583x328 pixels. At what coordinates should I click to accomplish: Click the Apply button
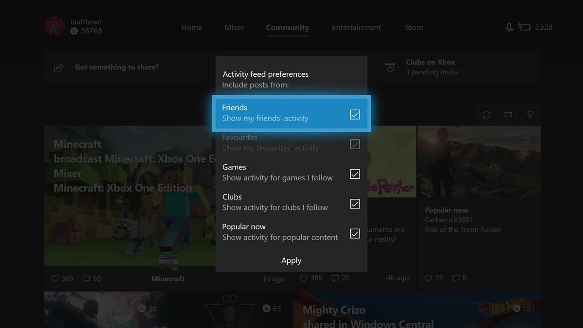point(291,260)
